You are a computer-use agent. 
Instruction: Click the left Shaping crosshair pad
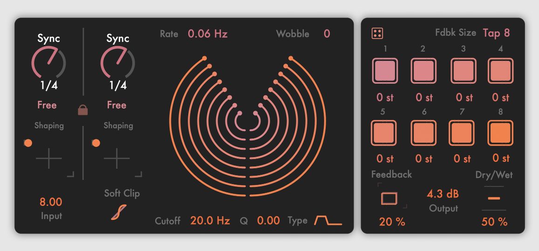[48, 159]
